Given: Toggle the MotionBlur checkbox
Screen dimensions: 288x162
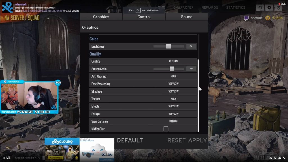Looking at the screenshot, I should point(166,129).
